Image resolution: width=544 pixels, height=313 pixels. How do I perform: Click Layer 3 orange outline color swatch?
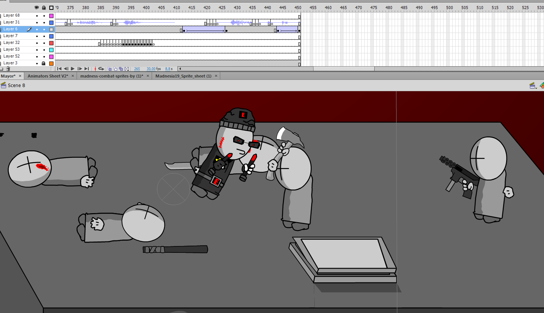51,64
